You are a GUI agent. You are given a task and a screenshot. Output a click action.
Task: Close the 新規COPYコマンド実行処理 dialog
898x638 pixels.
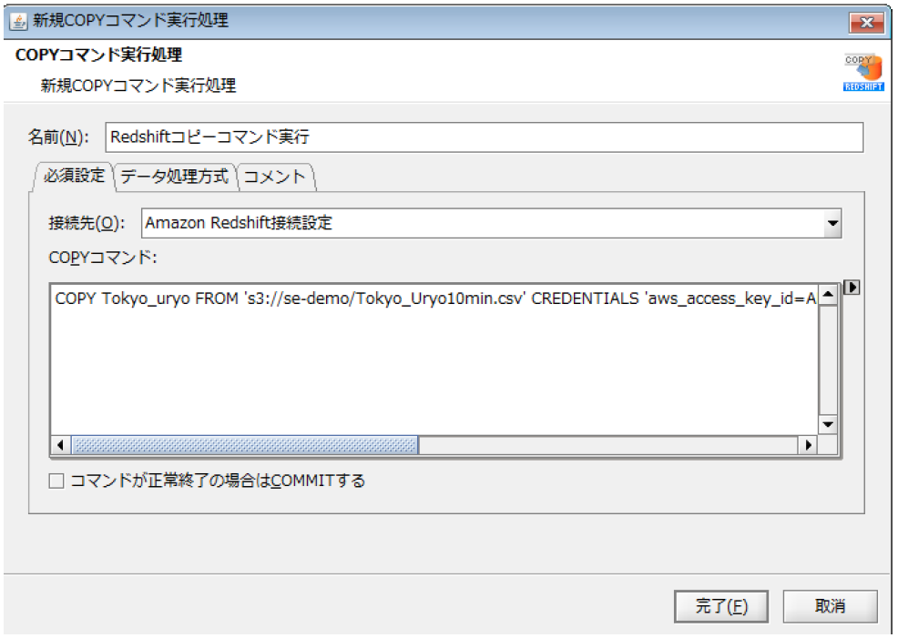866,22
